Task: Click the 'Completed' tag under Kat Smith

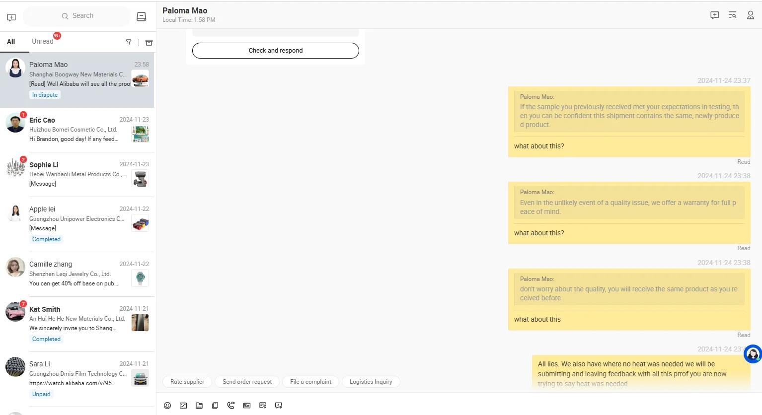Action: tap(46, 339)
